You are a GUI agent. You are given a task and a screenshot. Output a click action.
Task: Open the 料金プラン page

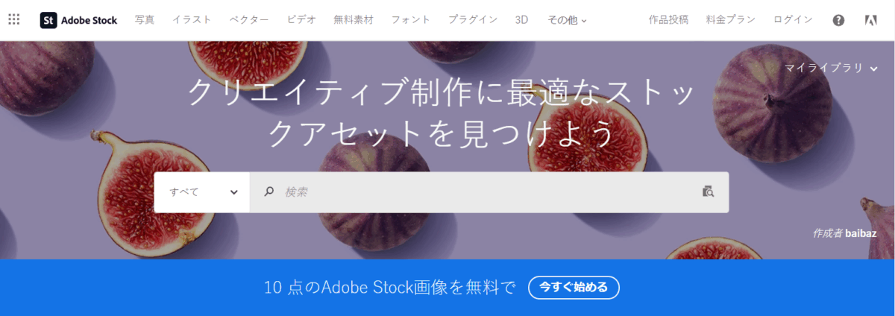[x=731, y=20]
